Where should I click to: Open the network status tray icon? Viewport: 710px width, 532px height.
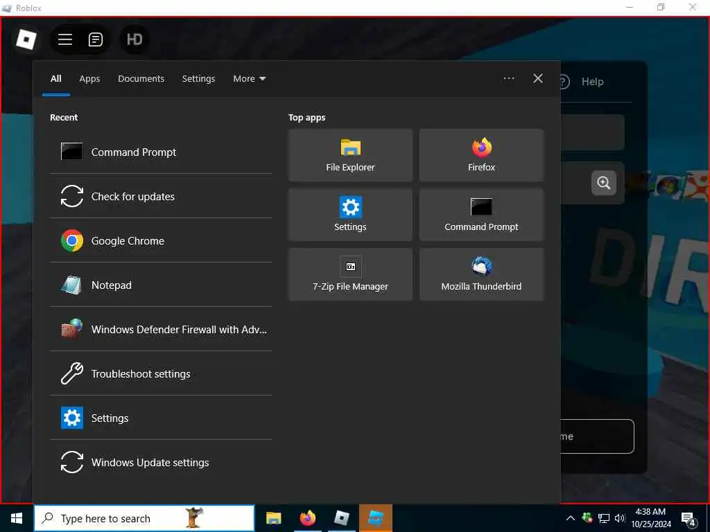604,518
